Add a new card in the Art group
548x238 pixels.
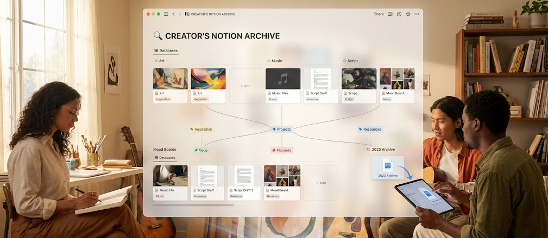click(245, 86)
